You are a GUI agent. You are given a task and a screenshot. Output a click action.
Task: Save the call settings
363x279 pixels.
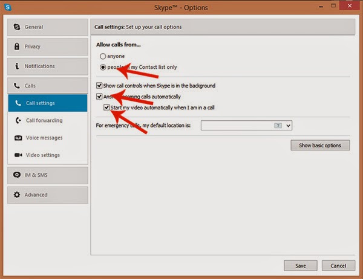pos(301,266)
